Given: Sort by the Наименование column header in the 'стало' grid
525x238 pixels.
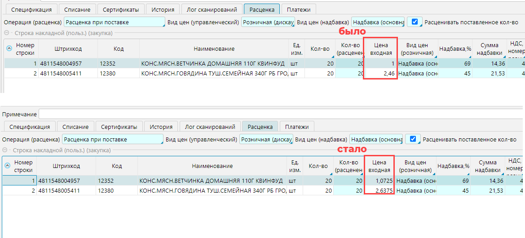Looking at the screenshot, I should coord(212,166).
